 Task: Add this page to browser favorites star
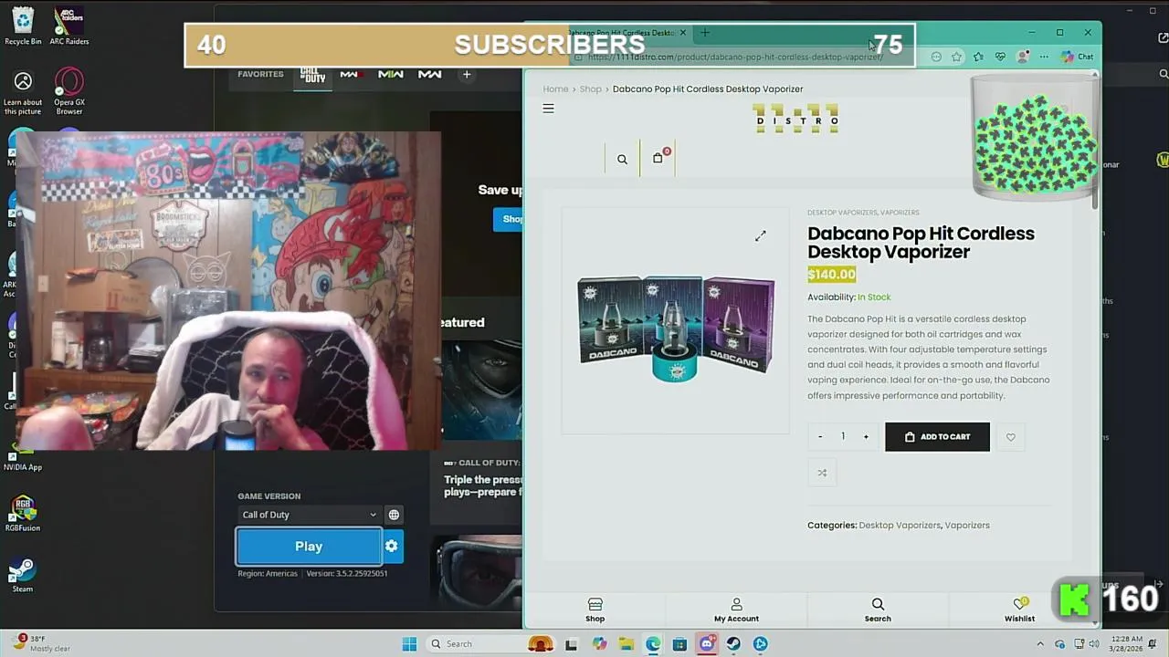tap(956, 57)
